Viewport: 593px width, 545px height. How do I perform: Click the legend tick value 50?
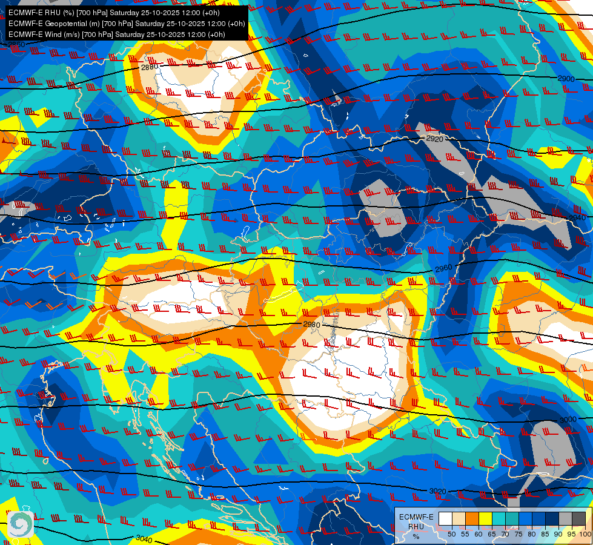tap(451, 534)
